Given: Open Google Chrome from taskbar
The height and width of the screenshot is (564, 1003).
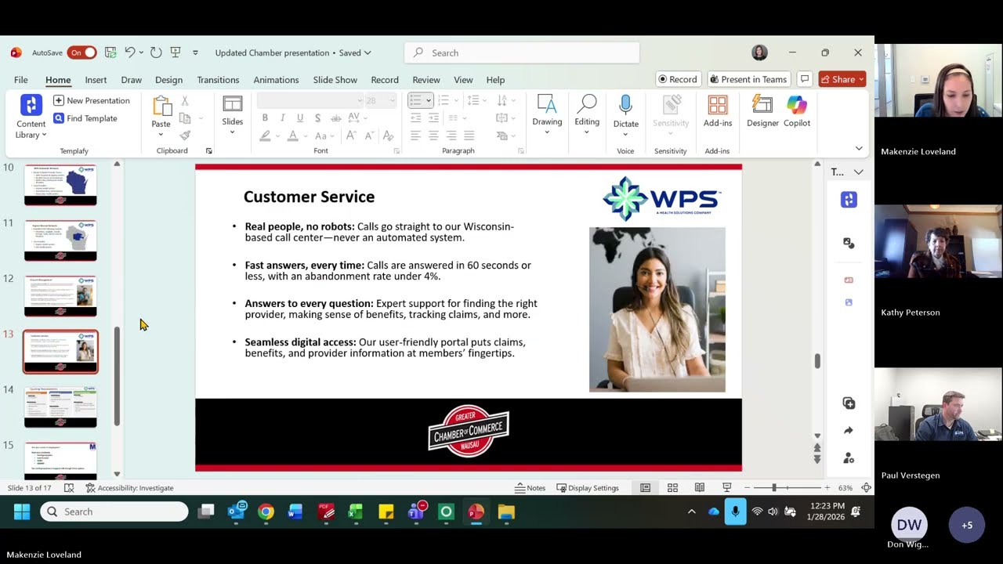Looking at the screenshot, I should coord(266,512).
